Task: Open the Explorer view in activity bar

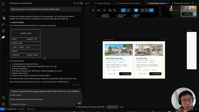Action: click(3, 4)
